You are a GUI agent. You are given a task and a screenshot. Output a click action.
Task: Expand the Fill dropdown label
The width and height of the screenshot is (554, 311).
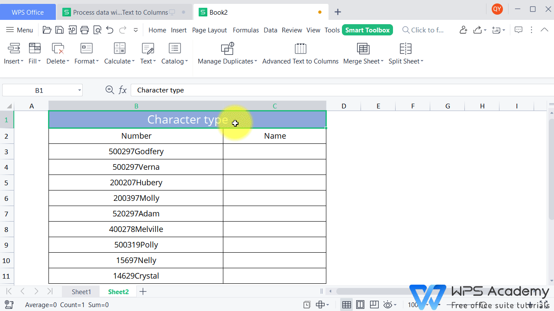(x=35, y=61)
